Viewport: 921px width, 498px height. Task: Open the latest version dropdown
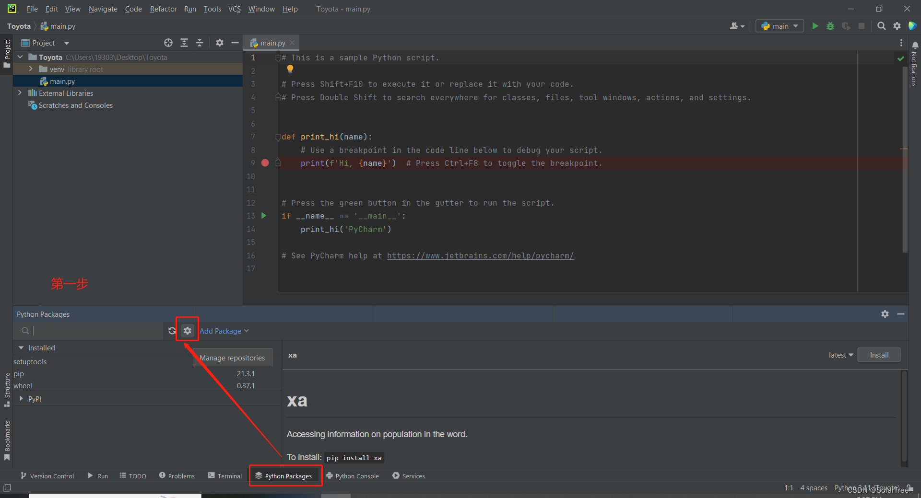click(840, 355)
